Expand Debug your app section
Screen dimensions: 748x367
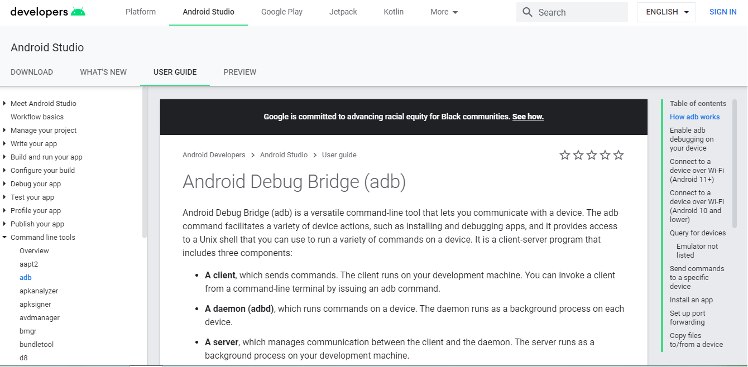(x=4, y=183)
